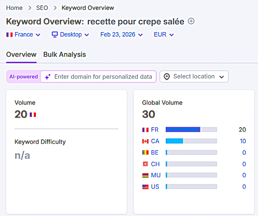Open the Desktop device dropdown

70,35
